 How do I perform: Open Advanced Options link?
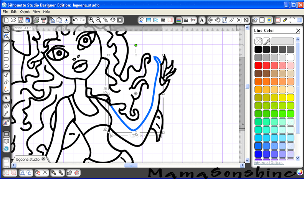click(269, 163)
